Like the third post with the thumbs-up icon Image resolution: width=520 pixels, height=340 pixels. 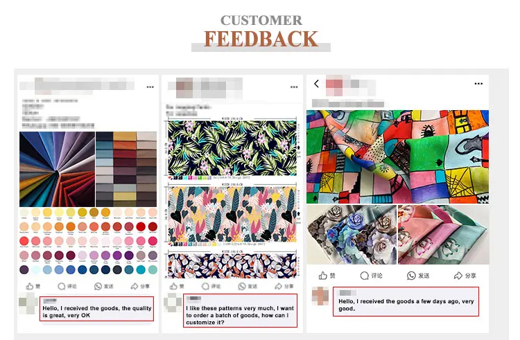(x=323, y=276)
